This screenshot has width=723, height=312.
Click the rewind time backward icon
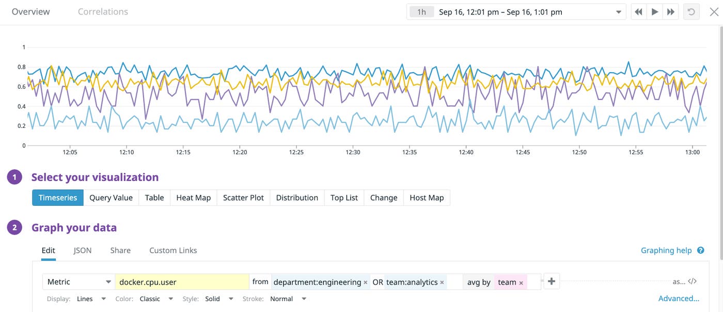click(638, 11)
